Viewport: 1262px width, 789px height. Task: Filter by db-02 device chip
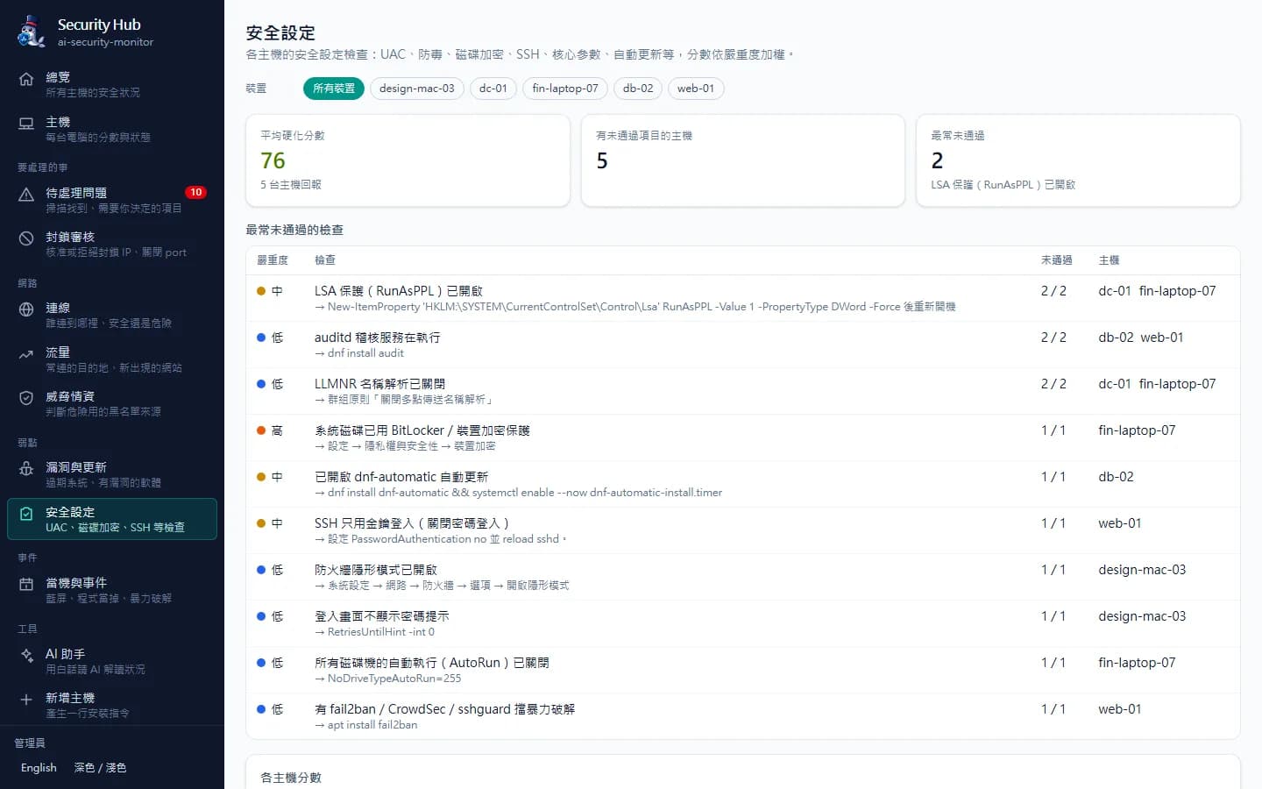638,89
